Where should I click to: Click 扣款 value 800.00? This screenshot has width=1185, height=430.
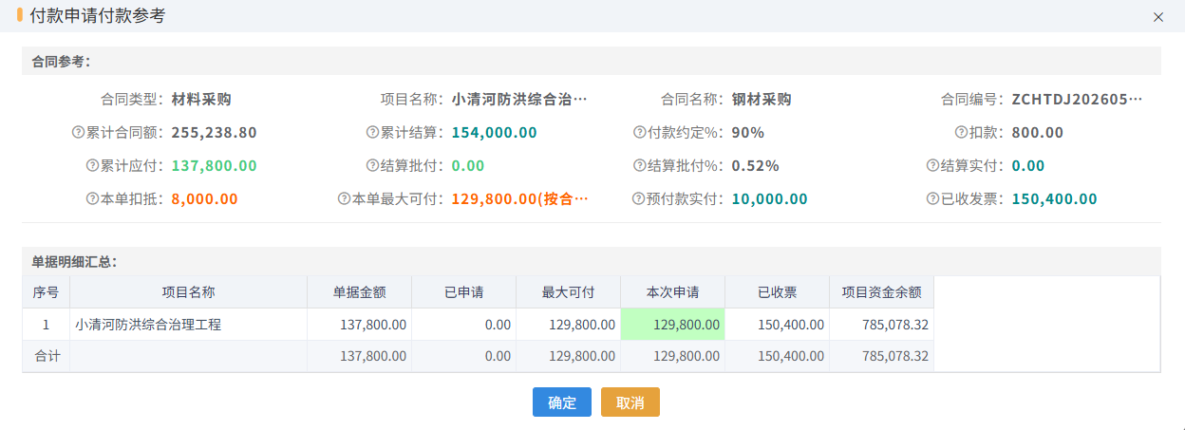1038,133
